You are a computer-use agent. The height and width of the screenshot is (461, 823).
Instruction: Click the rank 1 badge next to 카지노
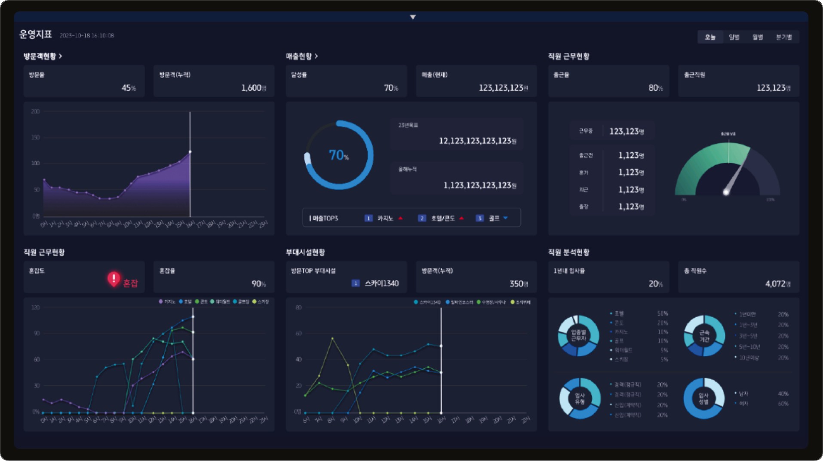[x=369, y=218]
